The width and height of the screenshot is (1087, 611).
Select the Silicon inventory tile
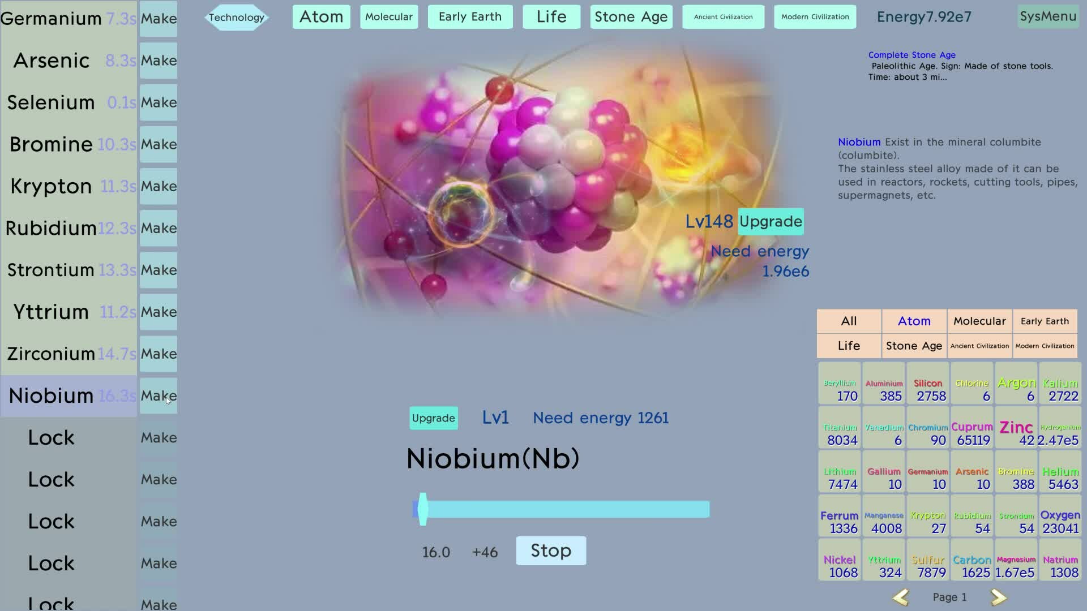pos(928,389)
